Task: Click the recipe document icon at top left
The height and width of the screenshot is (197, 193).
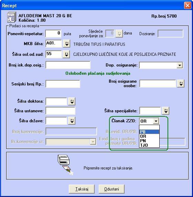Action: coord(12,17)
